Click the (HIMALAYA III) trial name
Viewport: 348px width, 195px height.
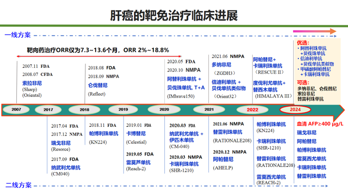pyautogui.click(x=273, y=96)
